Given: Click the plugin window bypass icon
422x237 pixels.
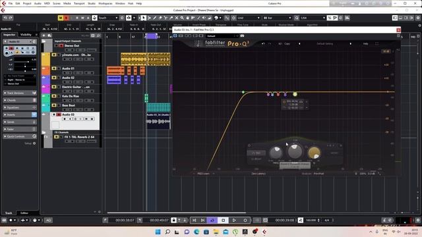Looking at the screenshot, I should tap(175, 36).
